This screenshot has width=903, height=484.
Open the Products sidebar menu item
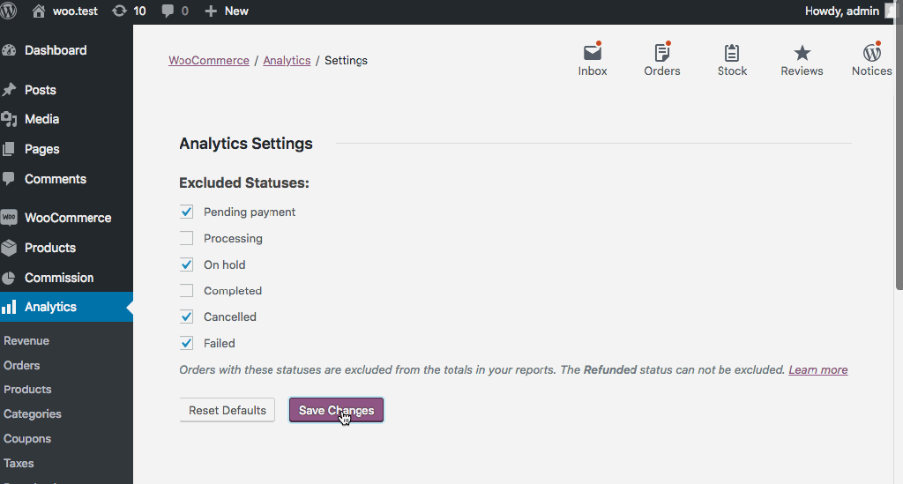[49, 248]
